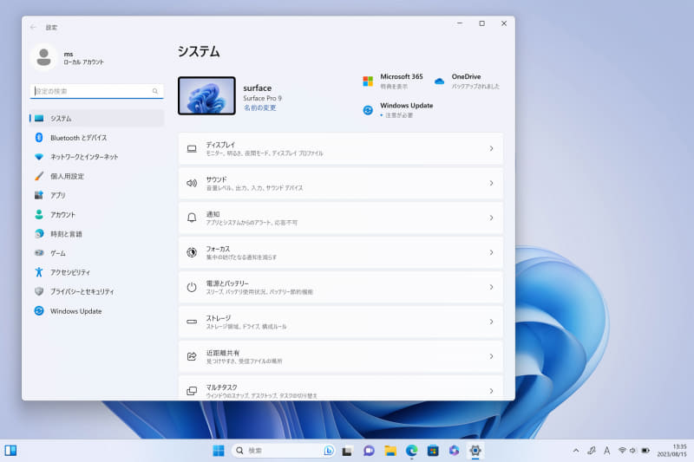Show hidden icons in system tray
Image resolution: width=694 pixels, height=462 pixels.
[x=576, y=451]
